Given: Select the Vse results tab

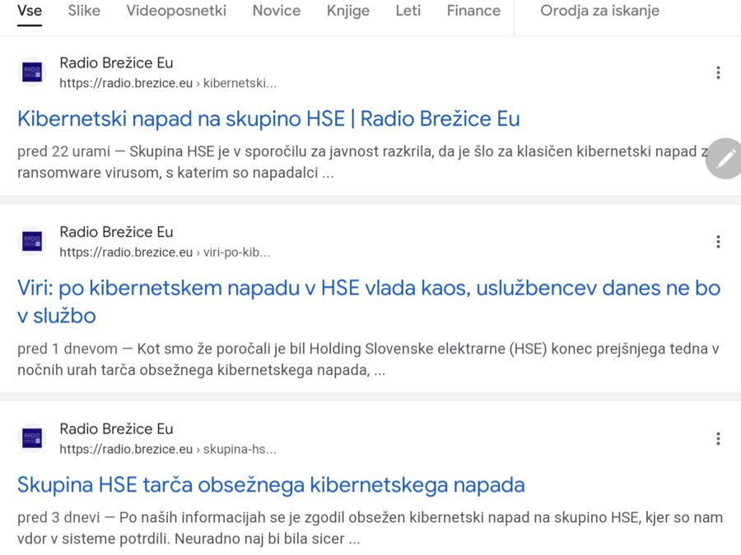Looking at the screenshot, I should click(30, 11).
